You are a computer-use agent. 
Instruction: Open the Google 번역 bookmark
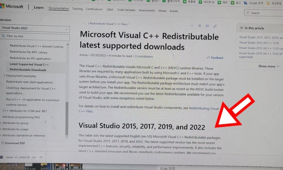253,3
